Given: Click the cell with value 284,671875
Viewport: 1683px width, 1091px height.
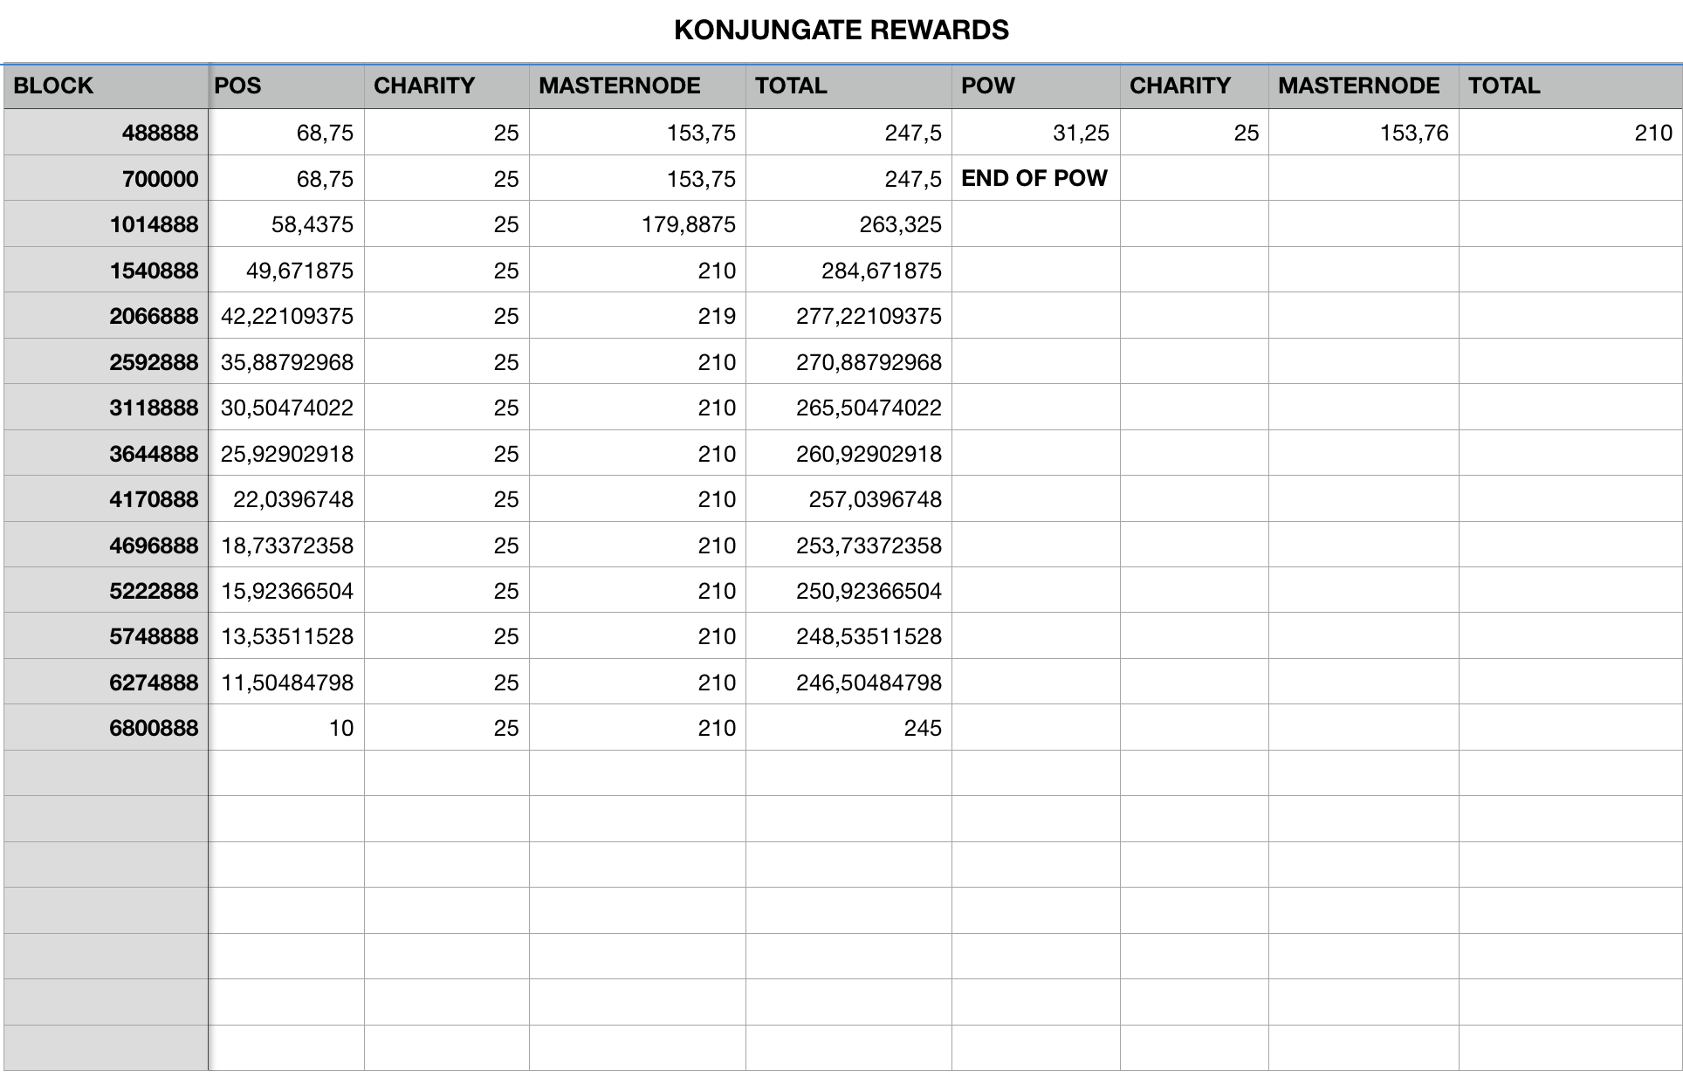Looking at the screenshot, I should click(x=881, y=271).
